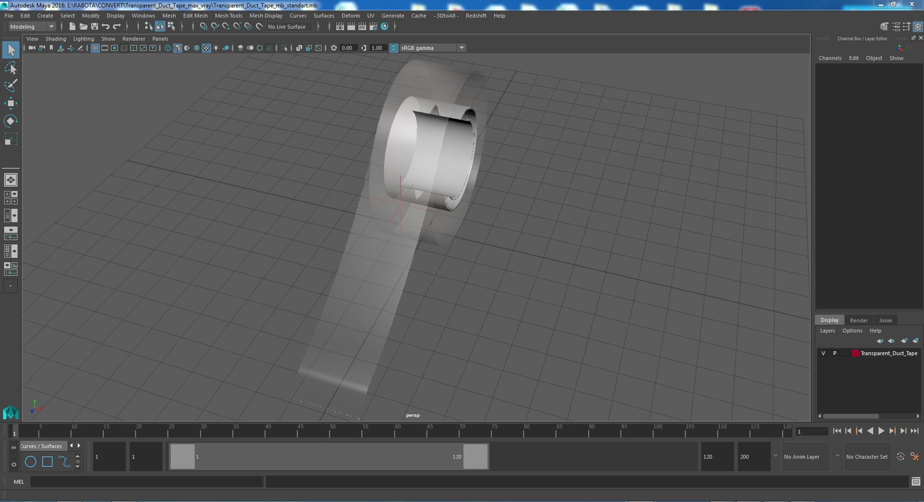This screenshot has height=502, width=924.
Task: Click the red Transparent_Duct_Tape layer color swatch
Action: [855, 353]
